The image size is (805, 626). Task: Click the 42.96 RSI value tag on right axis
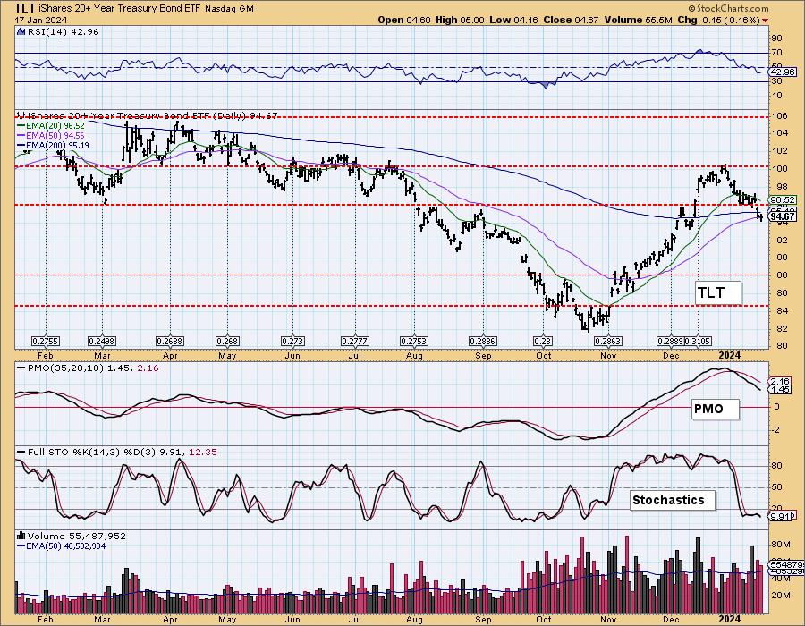(x=783, y=72)
